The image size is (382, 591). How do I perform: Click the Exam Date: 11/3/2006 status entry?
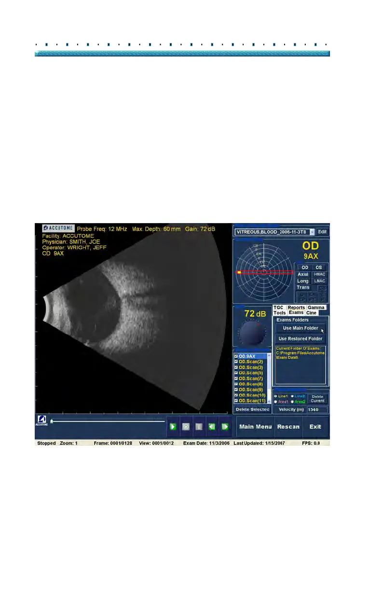pos(206,443)
